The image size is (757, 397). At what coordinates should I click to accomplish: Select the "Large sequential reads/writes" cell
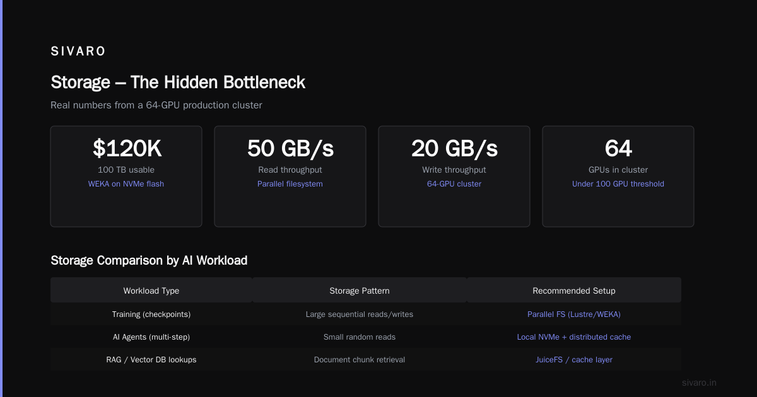coord(360,314)
